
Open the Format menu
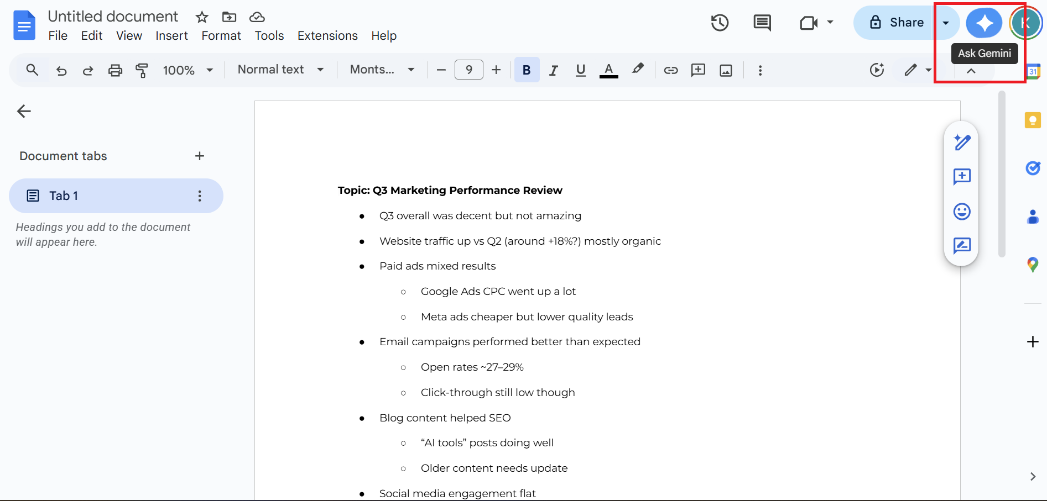coord(221,36)
